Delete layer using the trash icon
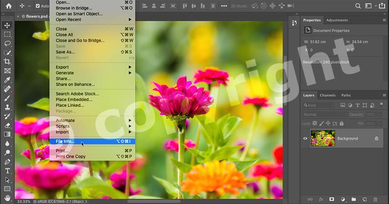389x204 pixels. coord(375,199)
